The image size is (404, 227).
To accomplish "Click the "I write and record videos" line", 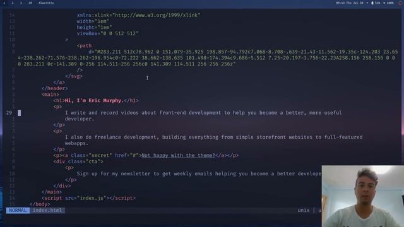I will [203, 113].
